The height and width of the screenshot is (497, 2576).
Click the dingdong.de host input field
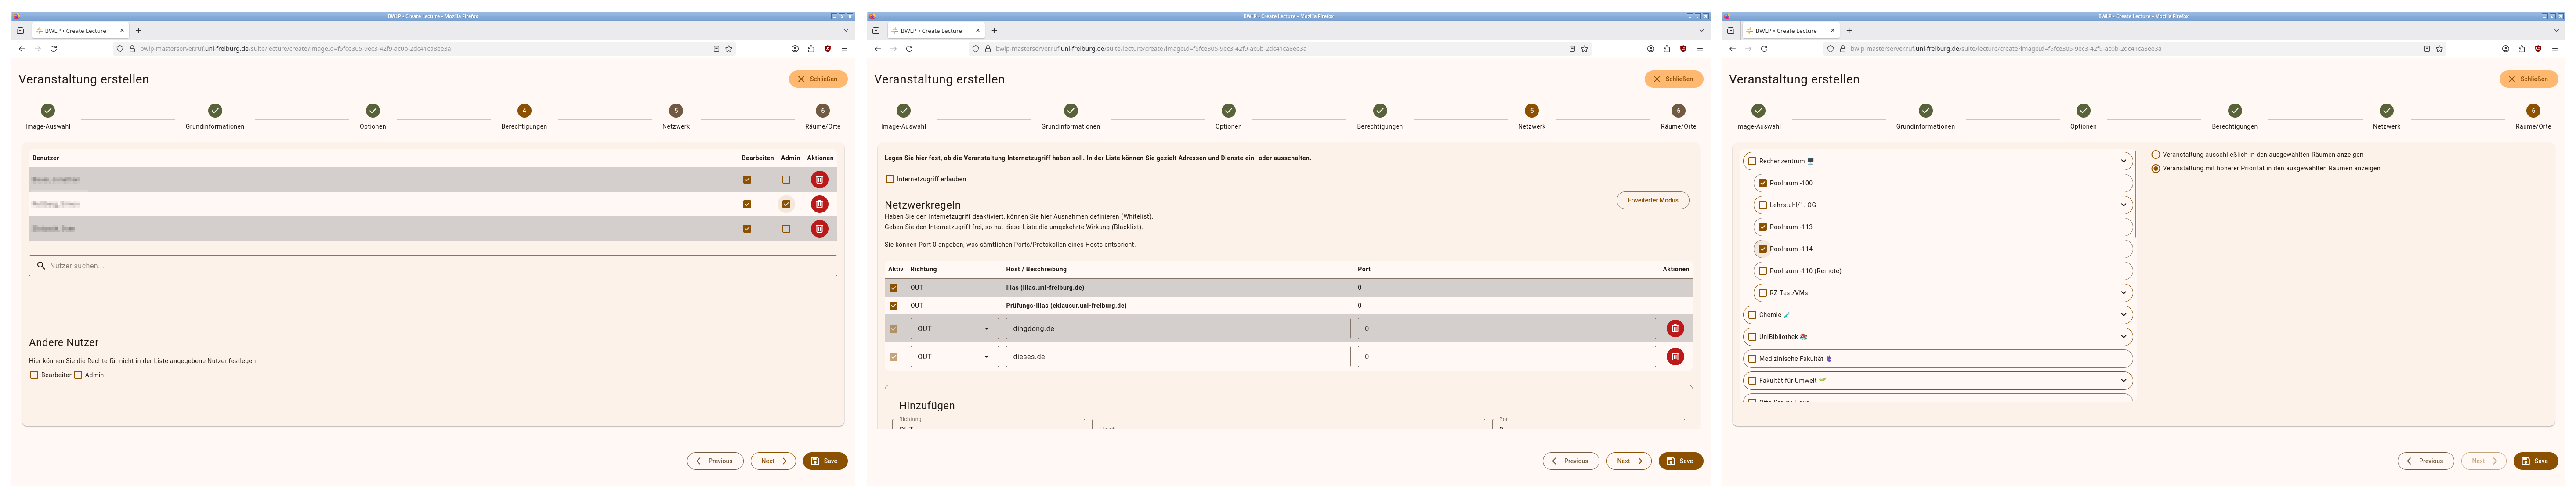[x=1178, y=328]
